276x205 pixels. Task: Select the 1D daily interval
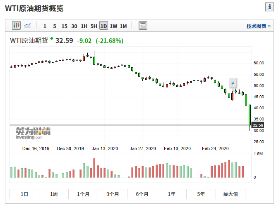tap(103, 26)
